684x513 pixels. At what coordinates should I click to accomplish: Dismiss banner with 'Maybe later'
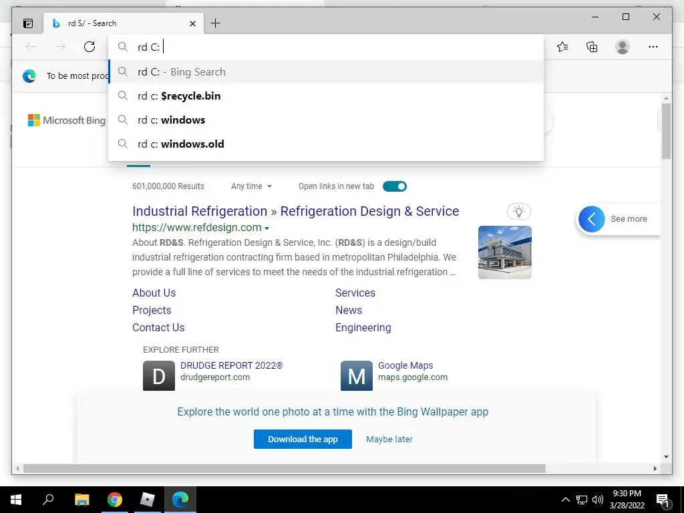pos(389,440)
